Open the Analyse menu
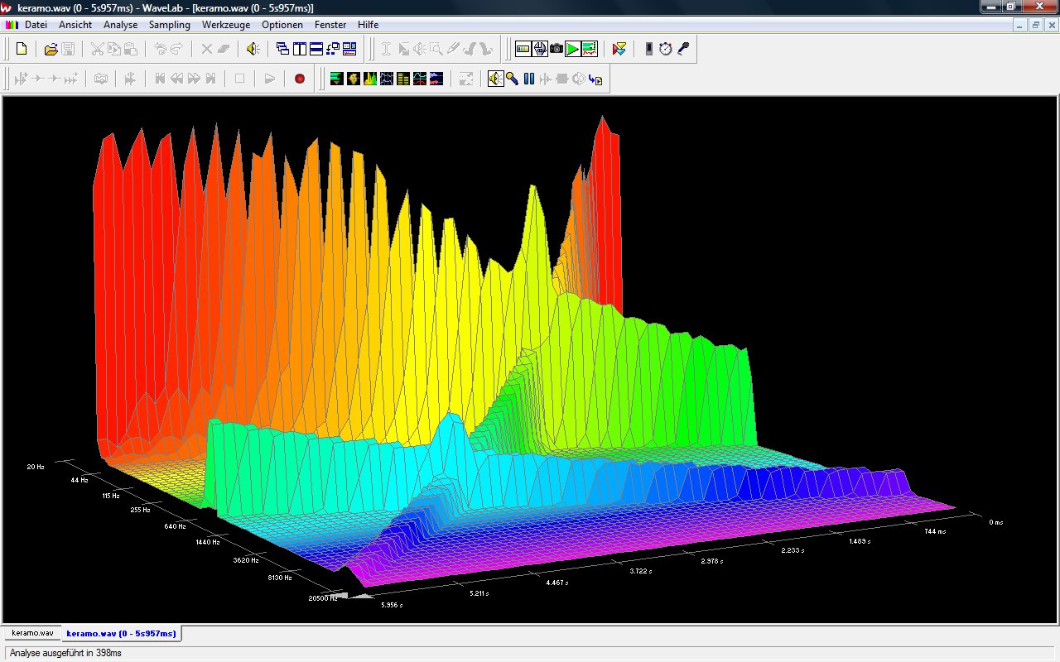This screenshot has width=1060, height=662. [x=120, y=25]
